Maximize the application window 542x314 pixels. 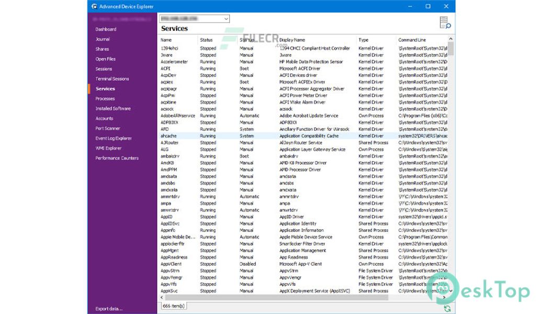428,6
